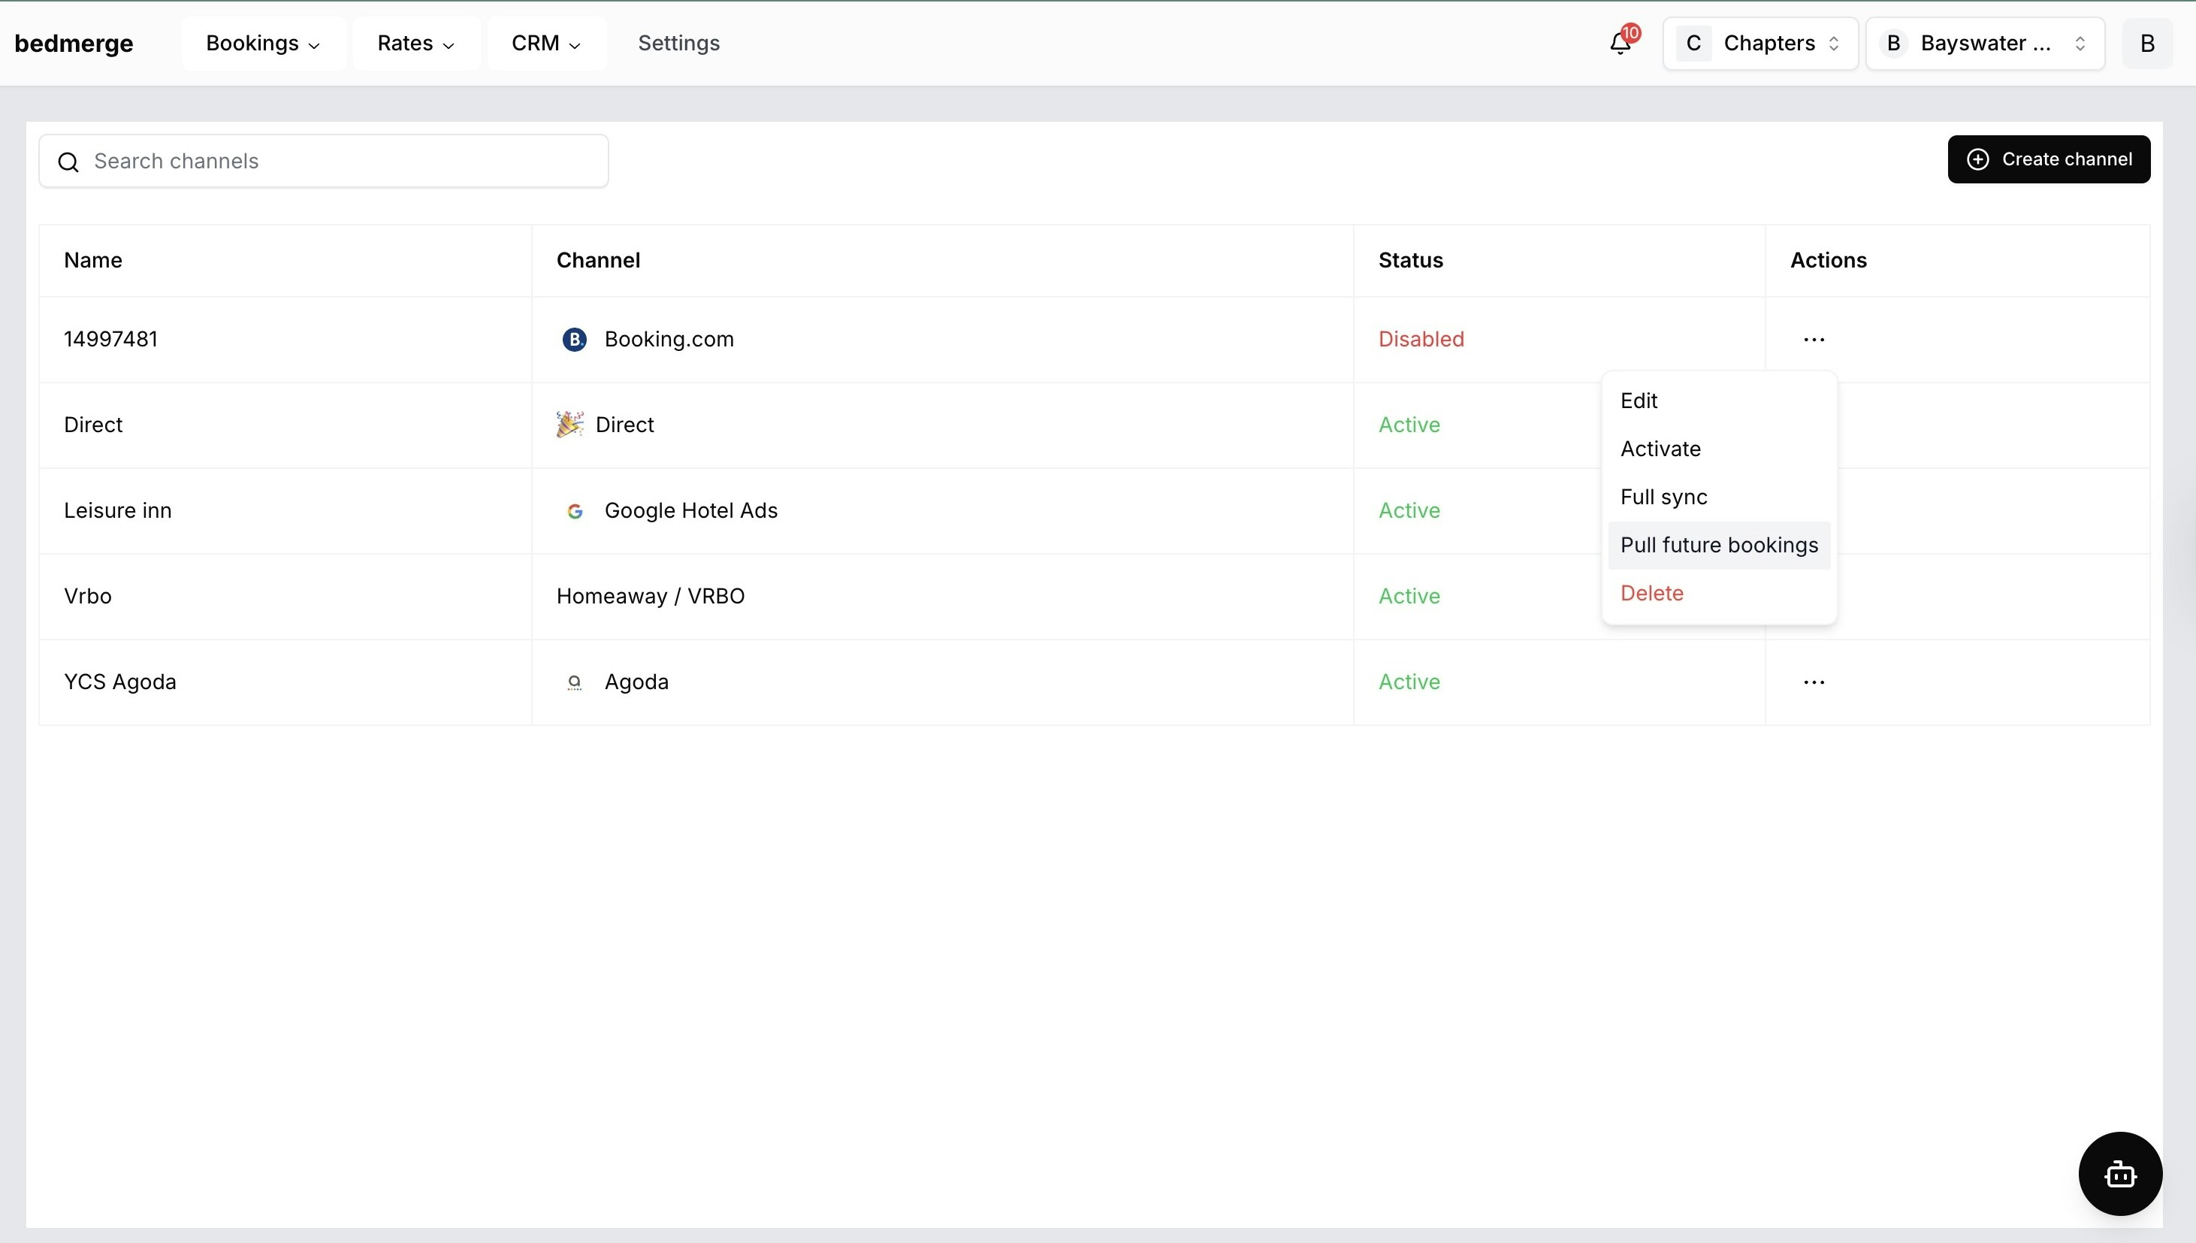Viewport: 2196px width, 1243px height.
Task: Click the Google Hotel Ads logo
Action: pyautogui.click(x=575, y=510)
